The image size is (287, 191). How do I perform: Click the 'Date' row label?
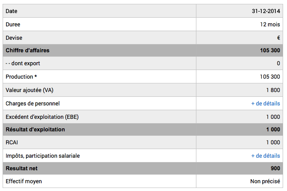click(12, 11)
